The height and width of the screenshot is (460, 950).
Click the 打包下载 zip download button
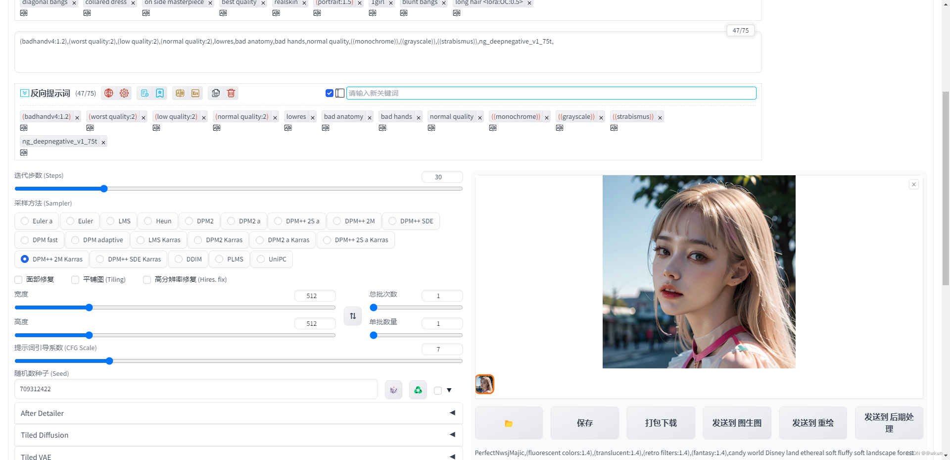click(x=661, y=423)
